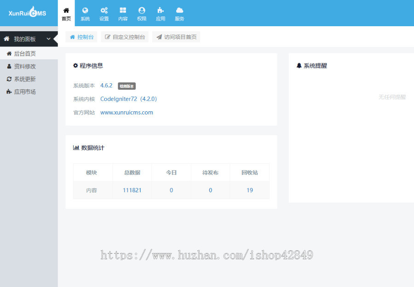Viewport: 414px width, 287px height.
Task: Click the 待发布 column header
Action: coord(210,172)
